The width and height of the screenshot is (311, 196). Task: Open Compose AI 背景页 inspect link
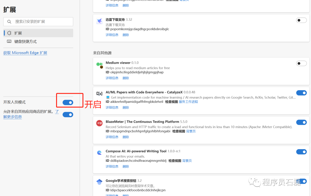pos(187,161)
